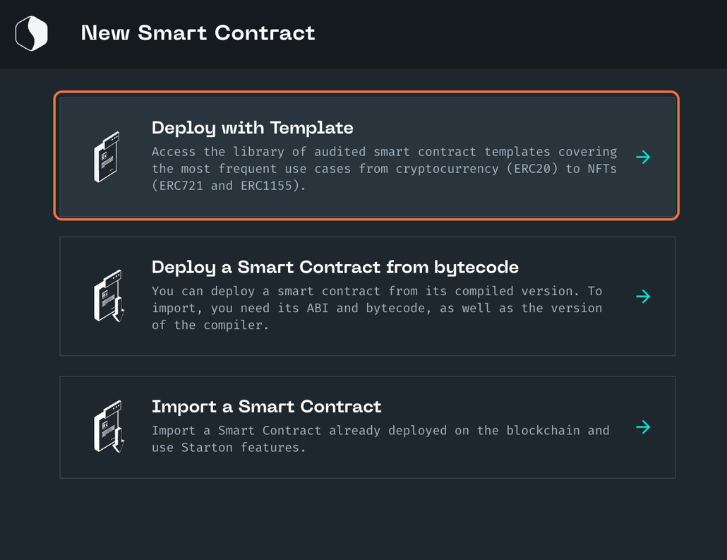Click the teal arrow on Deploy with Template card
The image size is (727, 560).
[x=643, y=157]
